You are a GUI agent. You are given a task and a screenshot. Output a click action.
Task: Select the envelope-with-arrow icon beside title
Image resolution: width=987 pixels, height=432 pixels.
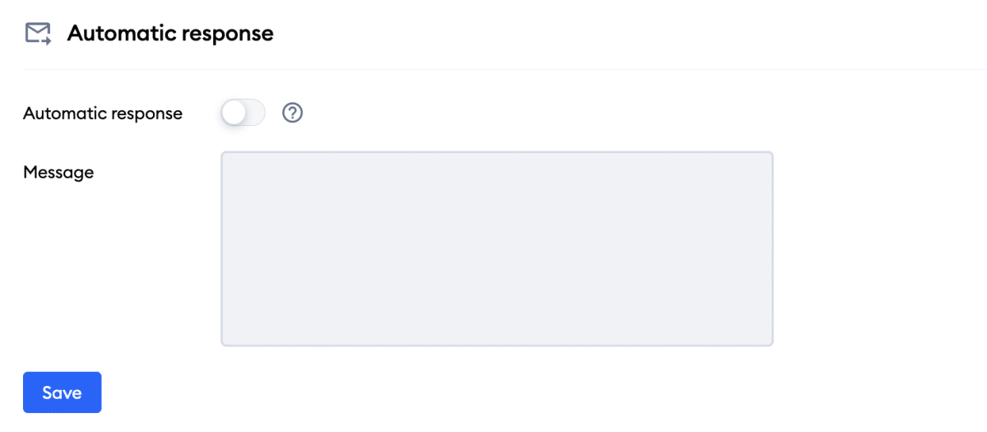(38, 34)
